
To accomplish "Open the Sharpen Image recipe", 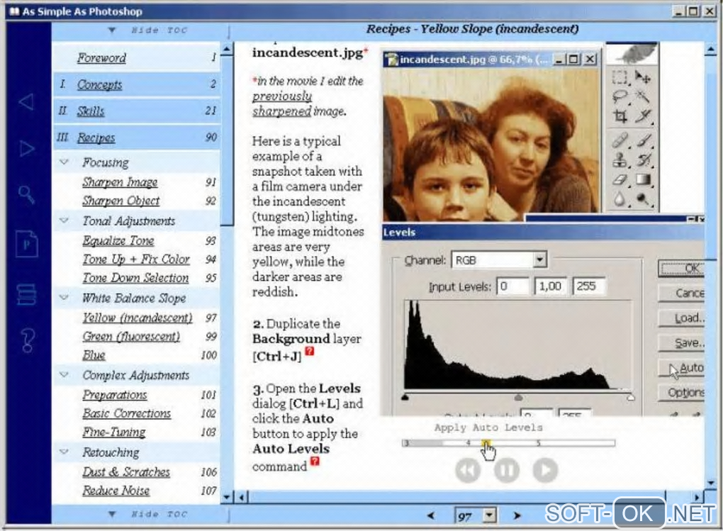I will point(120,182).
